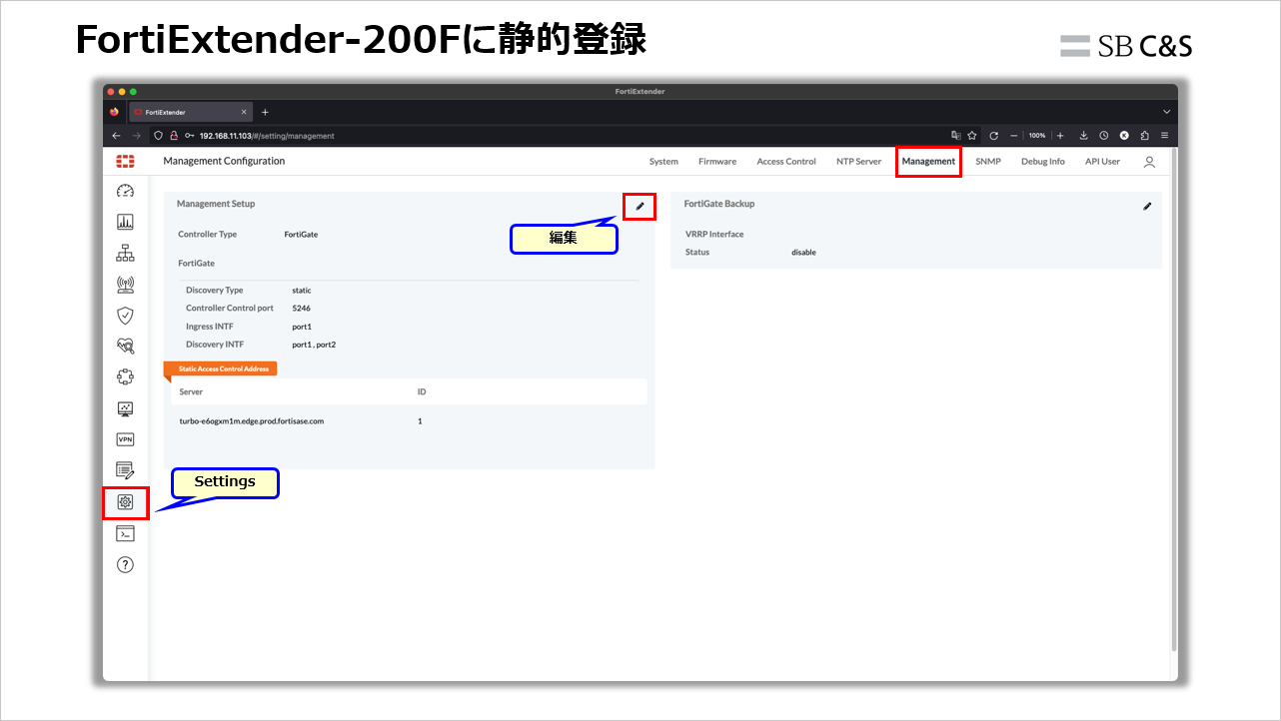This screenshot has height=721, width=1281.
Task: Click the Help question mark icon
Action: point(125,564)
